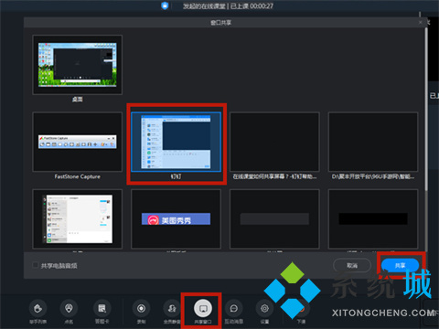Open the settings gear icon
The width and height of the screenshot is (439, 329).
264,308
